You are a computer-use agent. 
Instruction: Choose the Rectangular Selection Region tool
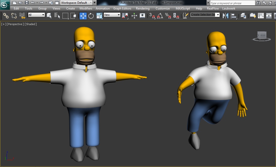click(65, 16)
